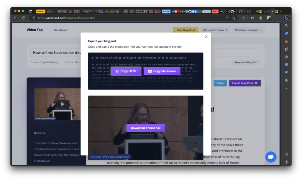302x180 pixels.
Task: Open sidebar Shopping tag icon
Action: 286,34
